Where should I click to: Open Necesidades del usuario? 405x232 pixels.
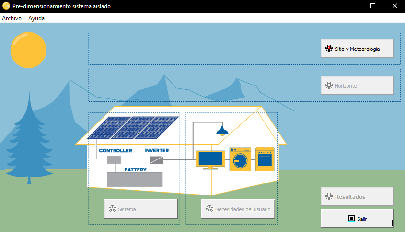pyautogui.click(x=238, y=209)
